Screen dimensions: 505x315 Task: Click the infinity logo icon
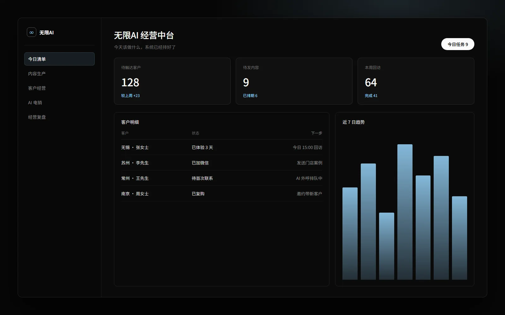[32, 32]
